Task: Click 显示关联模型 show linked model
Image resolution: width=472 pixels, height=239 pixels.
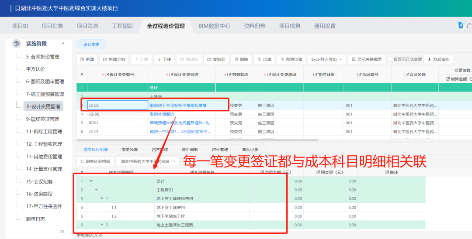Action: (367, 59)
